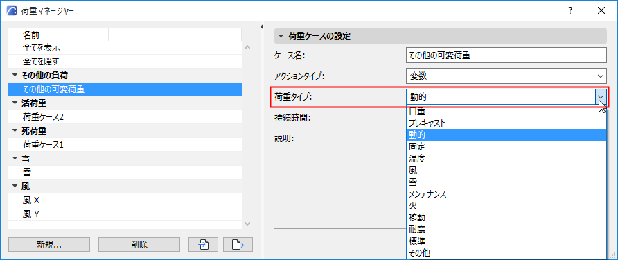Collapse the left panel with the black arrow
618x260 pixels.
(x=262, y=27)
